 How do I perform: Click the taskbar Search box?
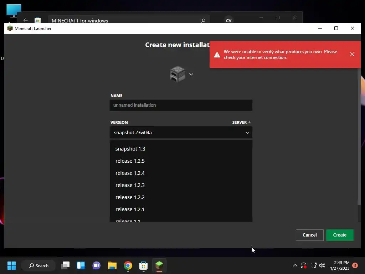38,265
